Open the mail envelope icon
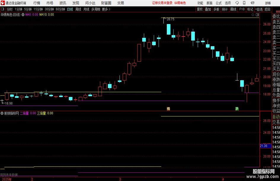This screenshot has width=280, height=181. [252, 3]
